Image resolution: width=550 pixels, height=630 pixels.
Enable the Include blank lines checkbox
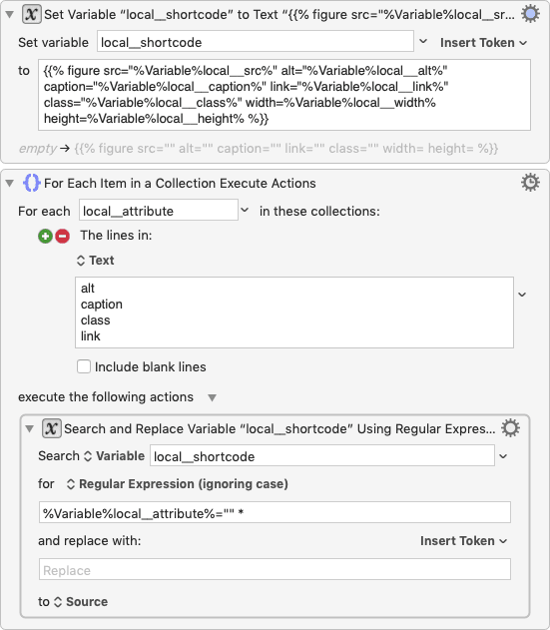(84, 366)
